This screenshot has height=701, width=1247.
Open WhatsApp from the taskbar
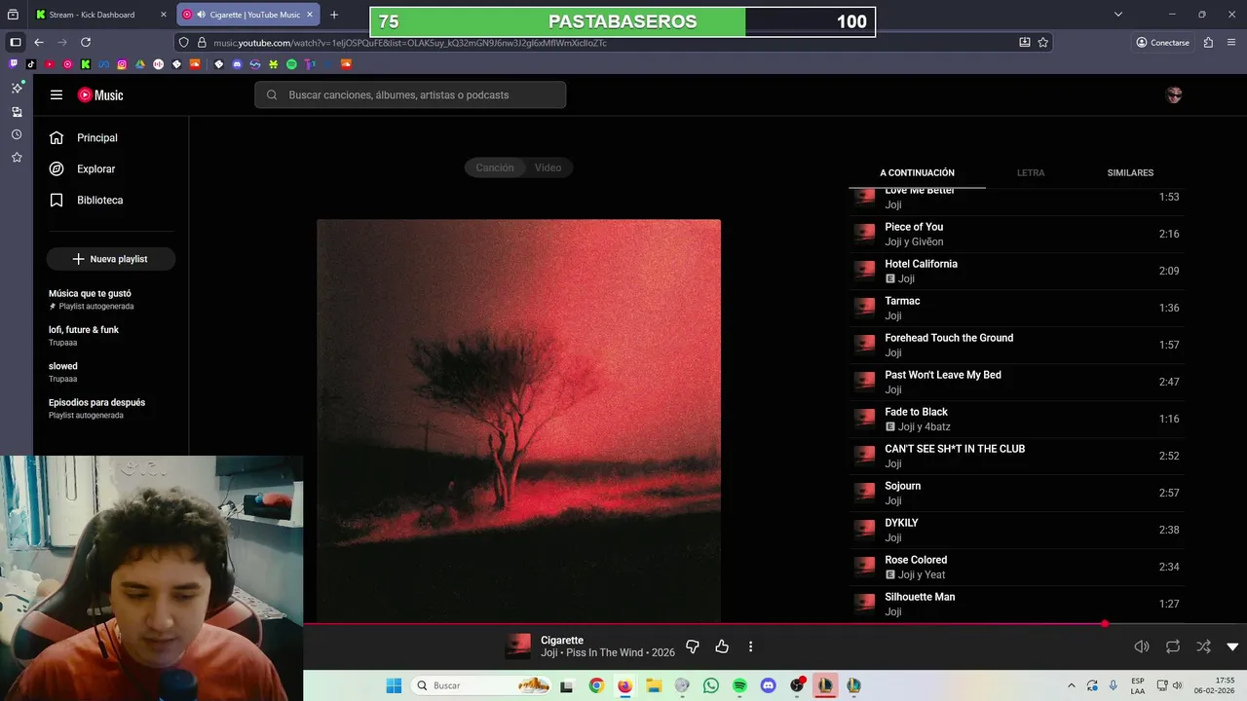711,685
